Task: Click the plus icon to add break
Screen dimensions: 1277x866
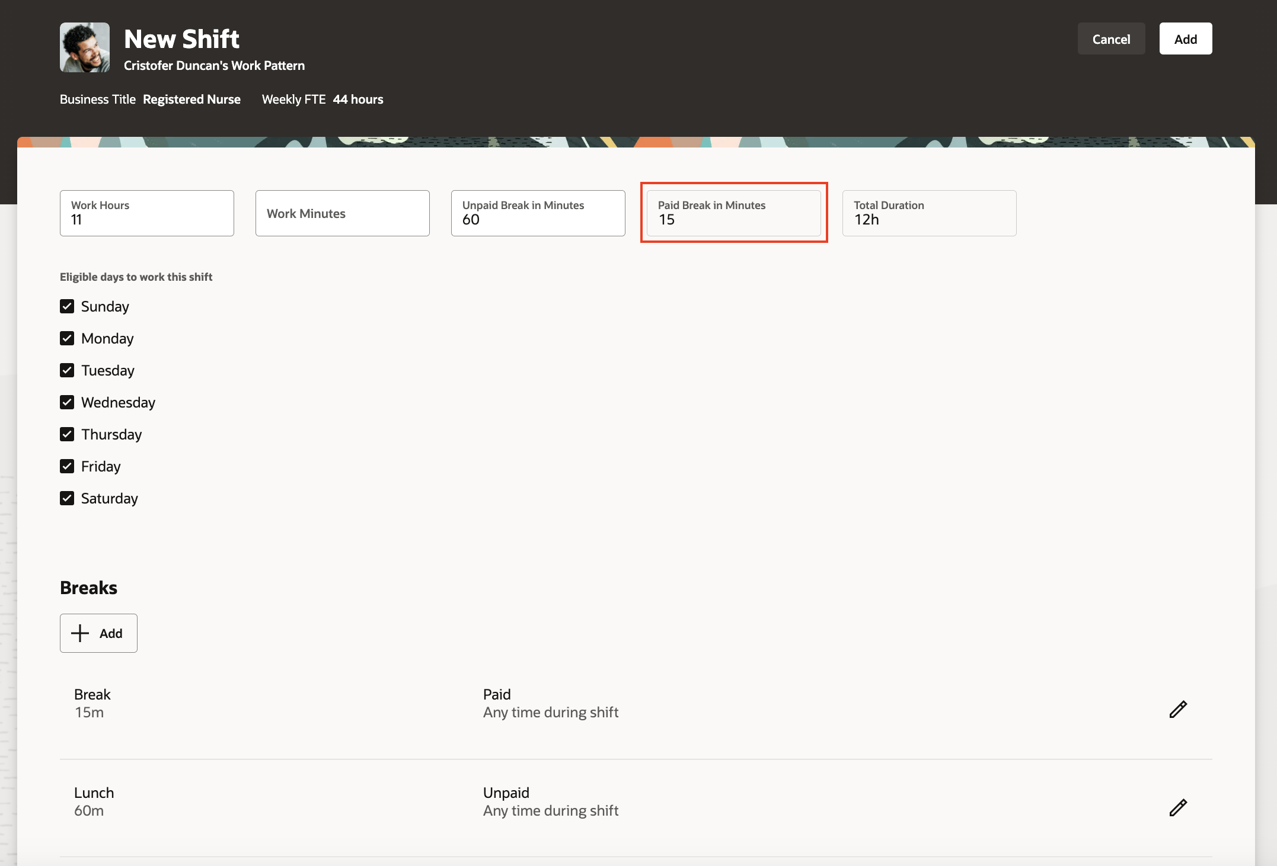Action: (80, 633)
